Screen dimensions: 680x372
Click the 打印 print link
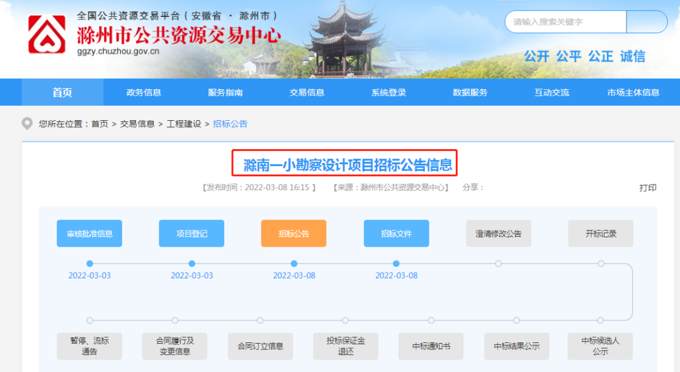click(x=648, y=188)
